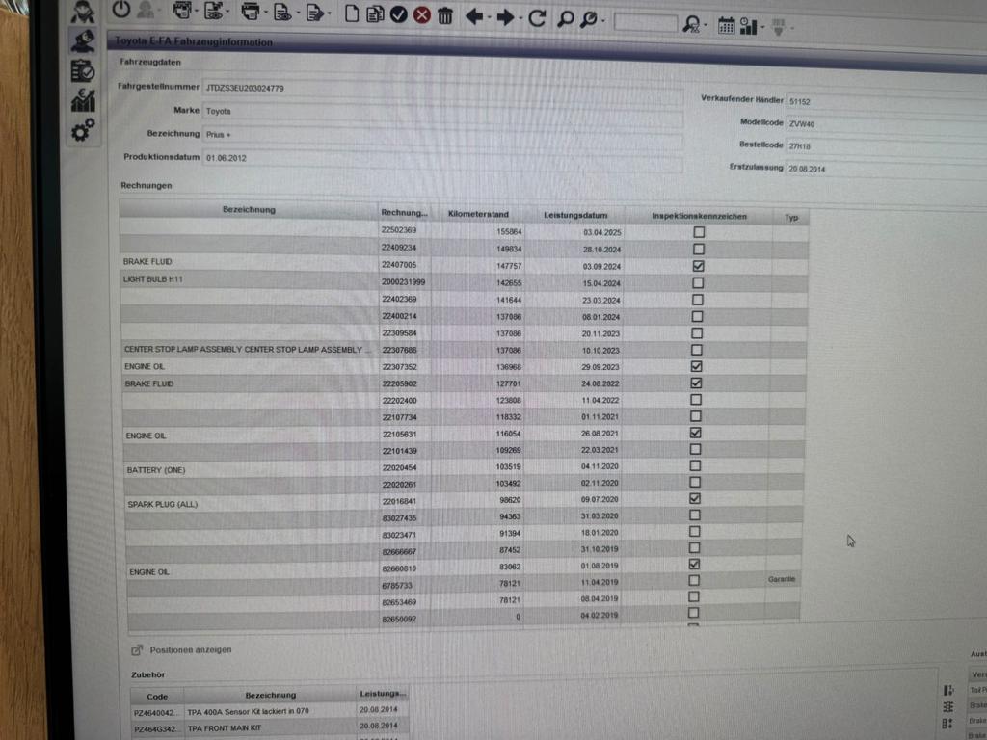Open the calendar icon in toolbar
This screenshot has height=740, width=987.
click(x=726, y=26)
